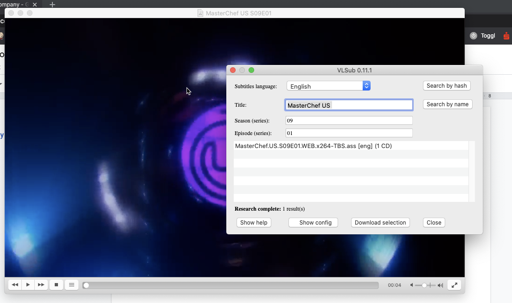Click Search by name
The image size is (512, 303).
tap(447, 104)
